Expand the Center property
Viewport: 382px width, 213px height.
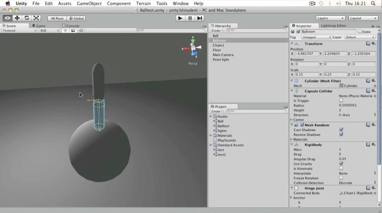pyautogui.click(x=291, y=120)
